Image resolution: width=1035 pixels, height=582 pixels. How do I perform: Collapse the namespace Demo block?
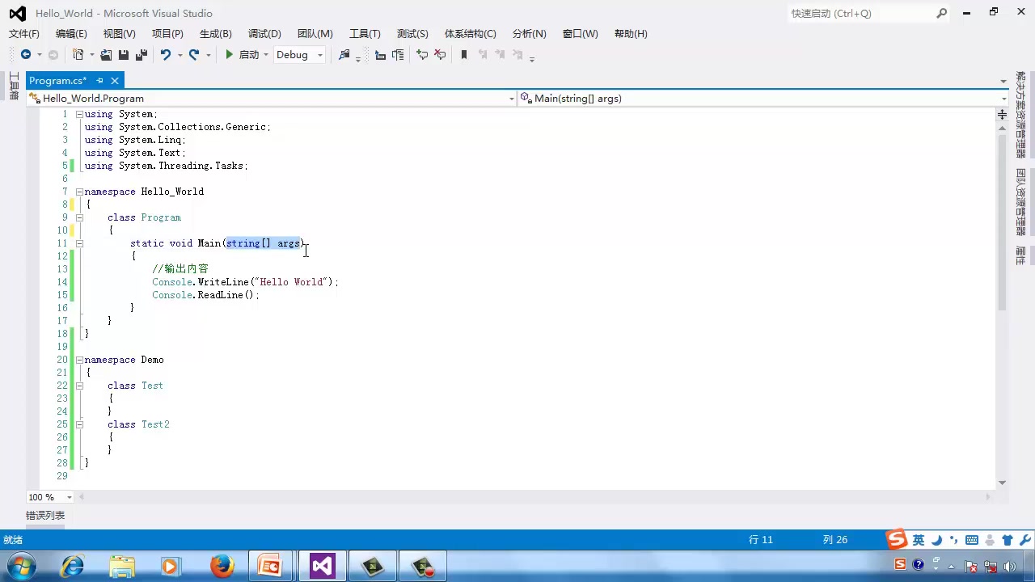(79, 360)
